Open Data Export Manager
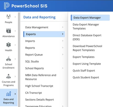Viewport: 113px width, 107px height. pos(90,18)
